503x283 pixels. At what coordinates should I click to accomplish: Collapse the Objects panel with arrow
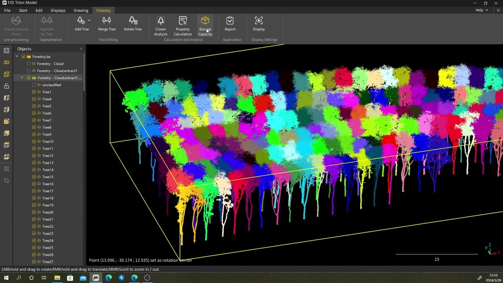[x=81, y=49]
